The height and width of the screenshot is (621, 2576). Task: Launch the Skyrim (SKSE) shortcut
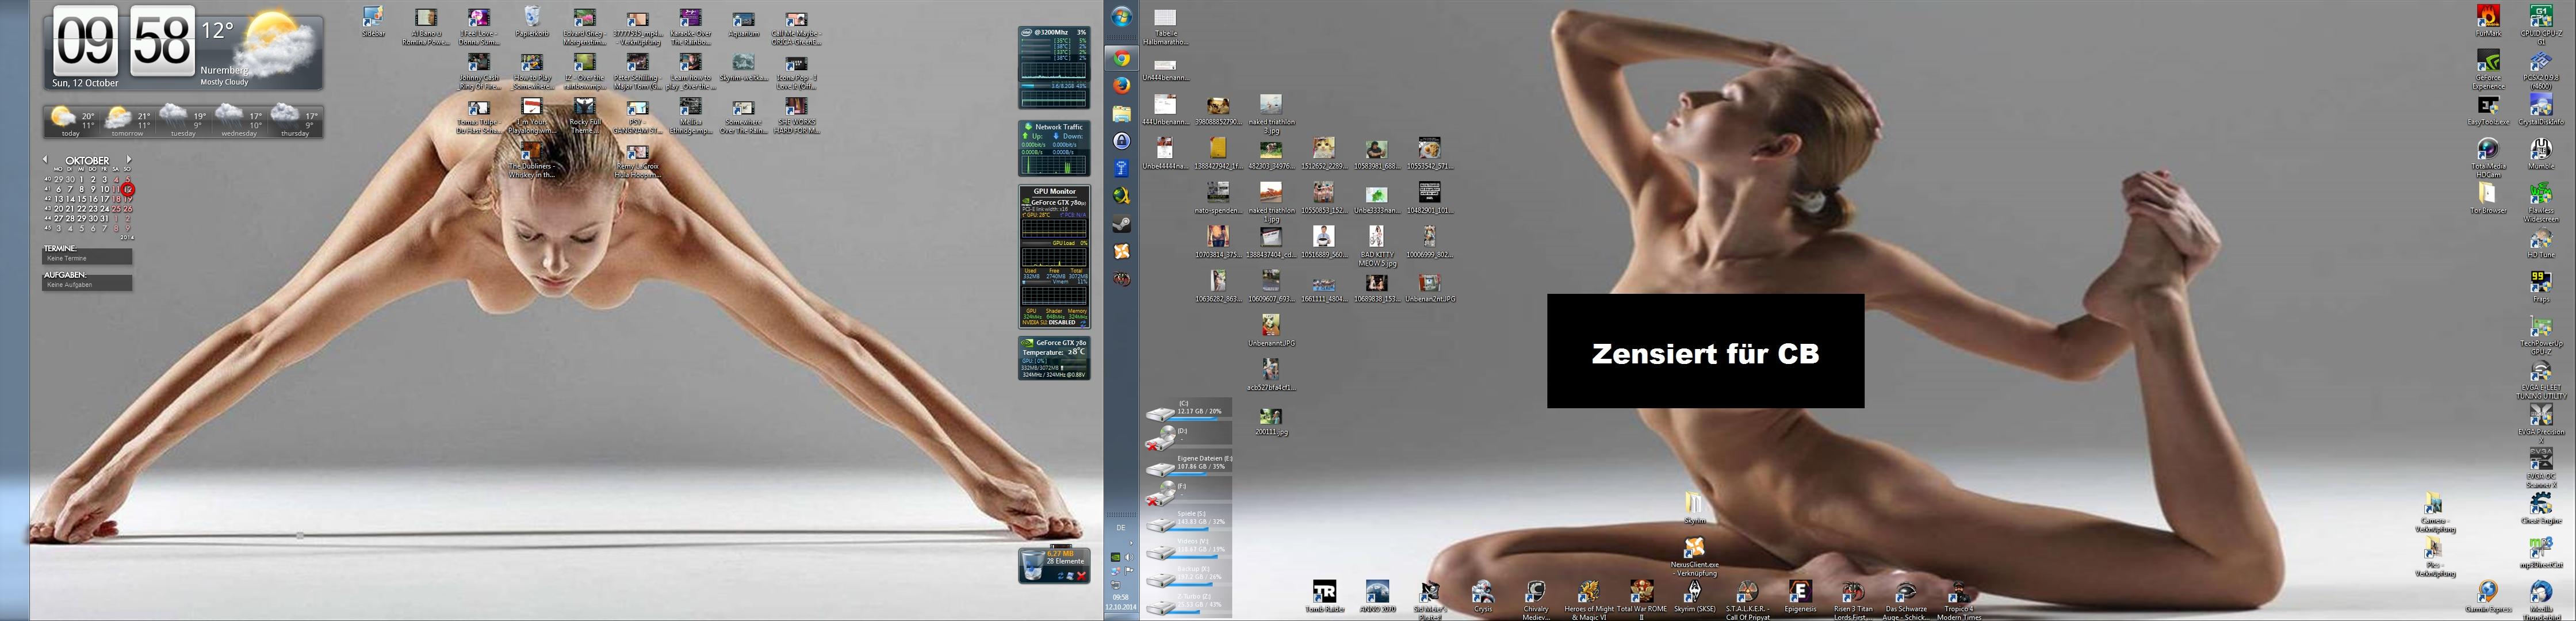click(1694, 591)
